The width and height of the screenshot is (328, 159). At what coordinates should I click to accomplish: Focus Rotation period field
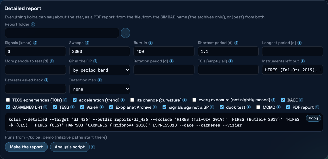(x=164, y=70)
